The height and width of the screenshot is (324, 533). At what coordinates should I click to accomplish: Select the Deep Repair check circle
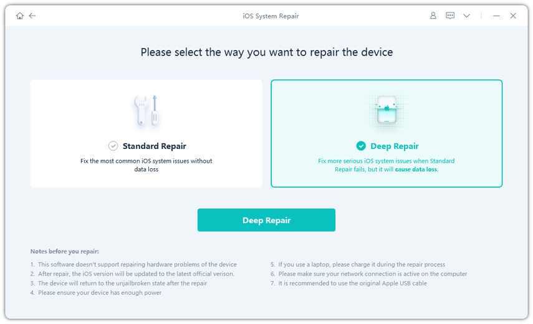click(361, 146)
